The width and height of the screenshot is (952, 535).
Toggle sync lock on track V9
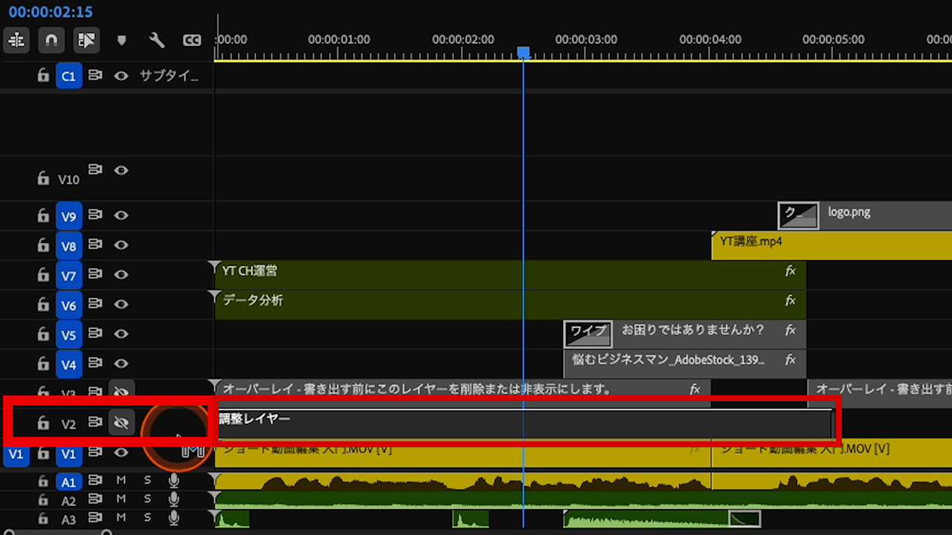(95, 215)
